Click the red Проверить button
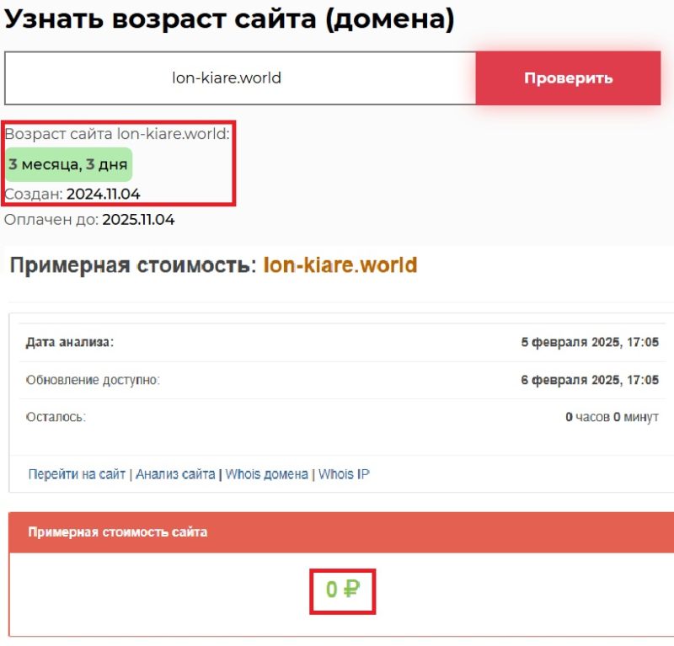Screen dimensions: 674x646 tap(568, 78)
